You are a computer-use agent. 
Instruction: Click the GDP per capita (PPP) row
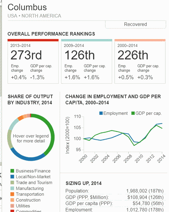[114, 204]
